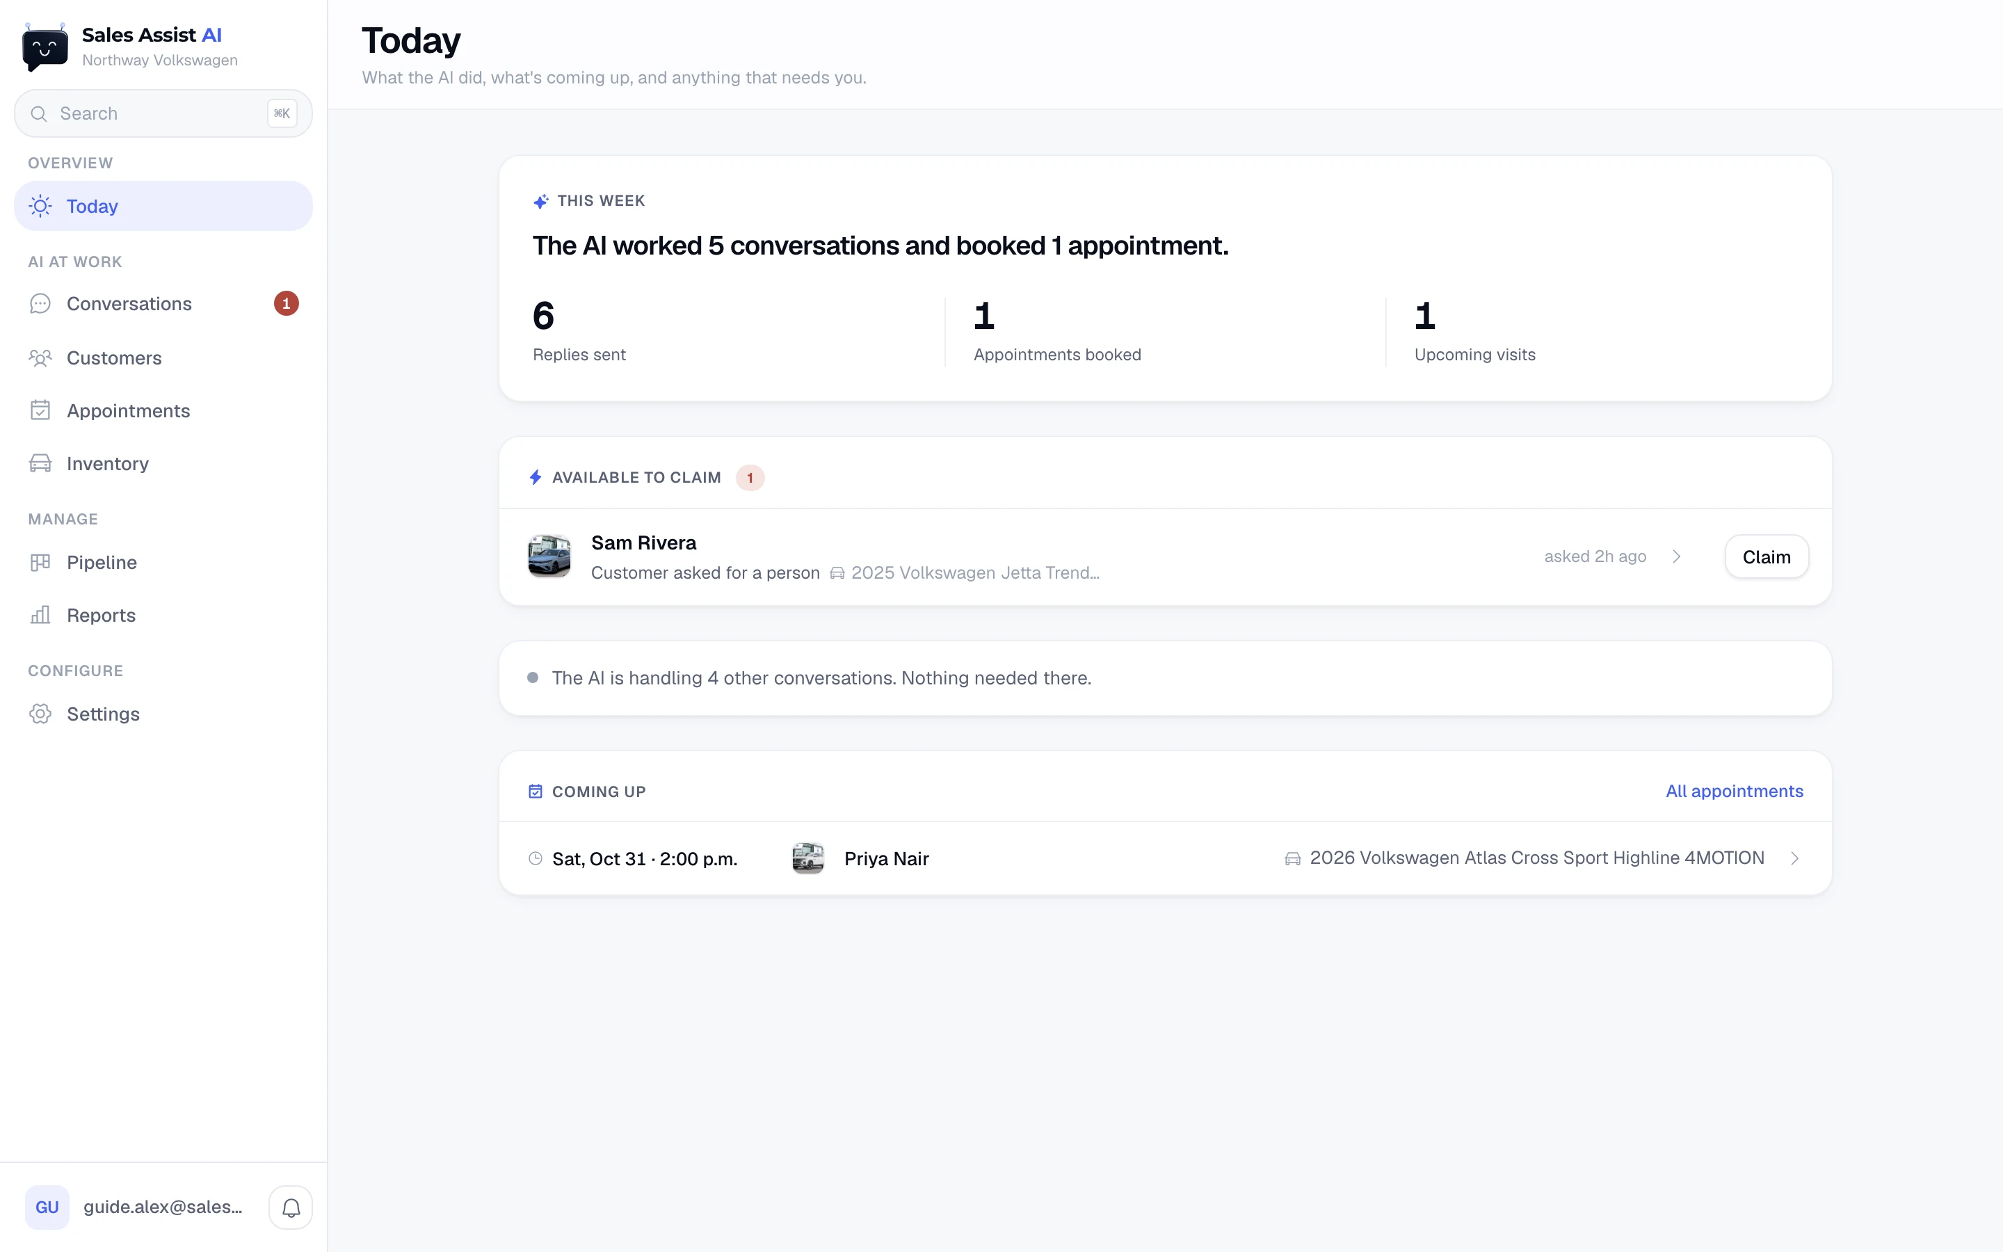Open Sam Rivera's car thumbnail

[x=549, y=556]
